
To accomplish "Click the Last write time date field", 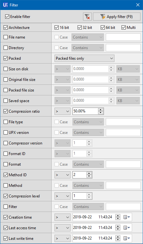I will click(x=82, y=238).
